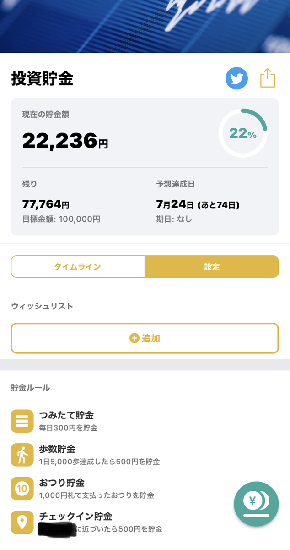Tap the 22% circular progress indicator

click(x=243, y=133)
